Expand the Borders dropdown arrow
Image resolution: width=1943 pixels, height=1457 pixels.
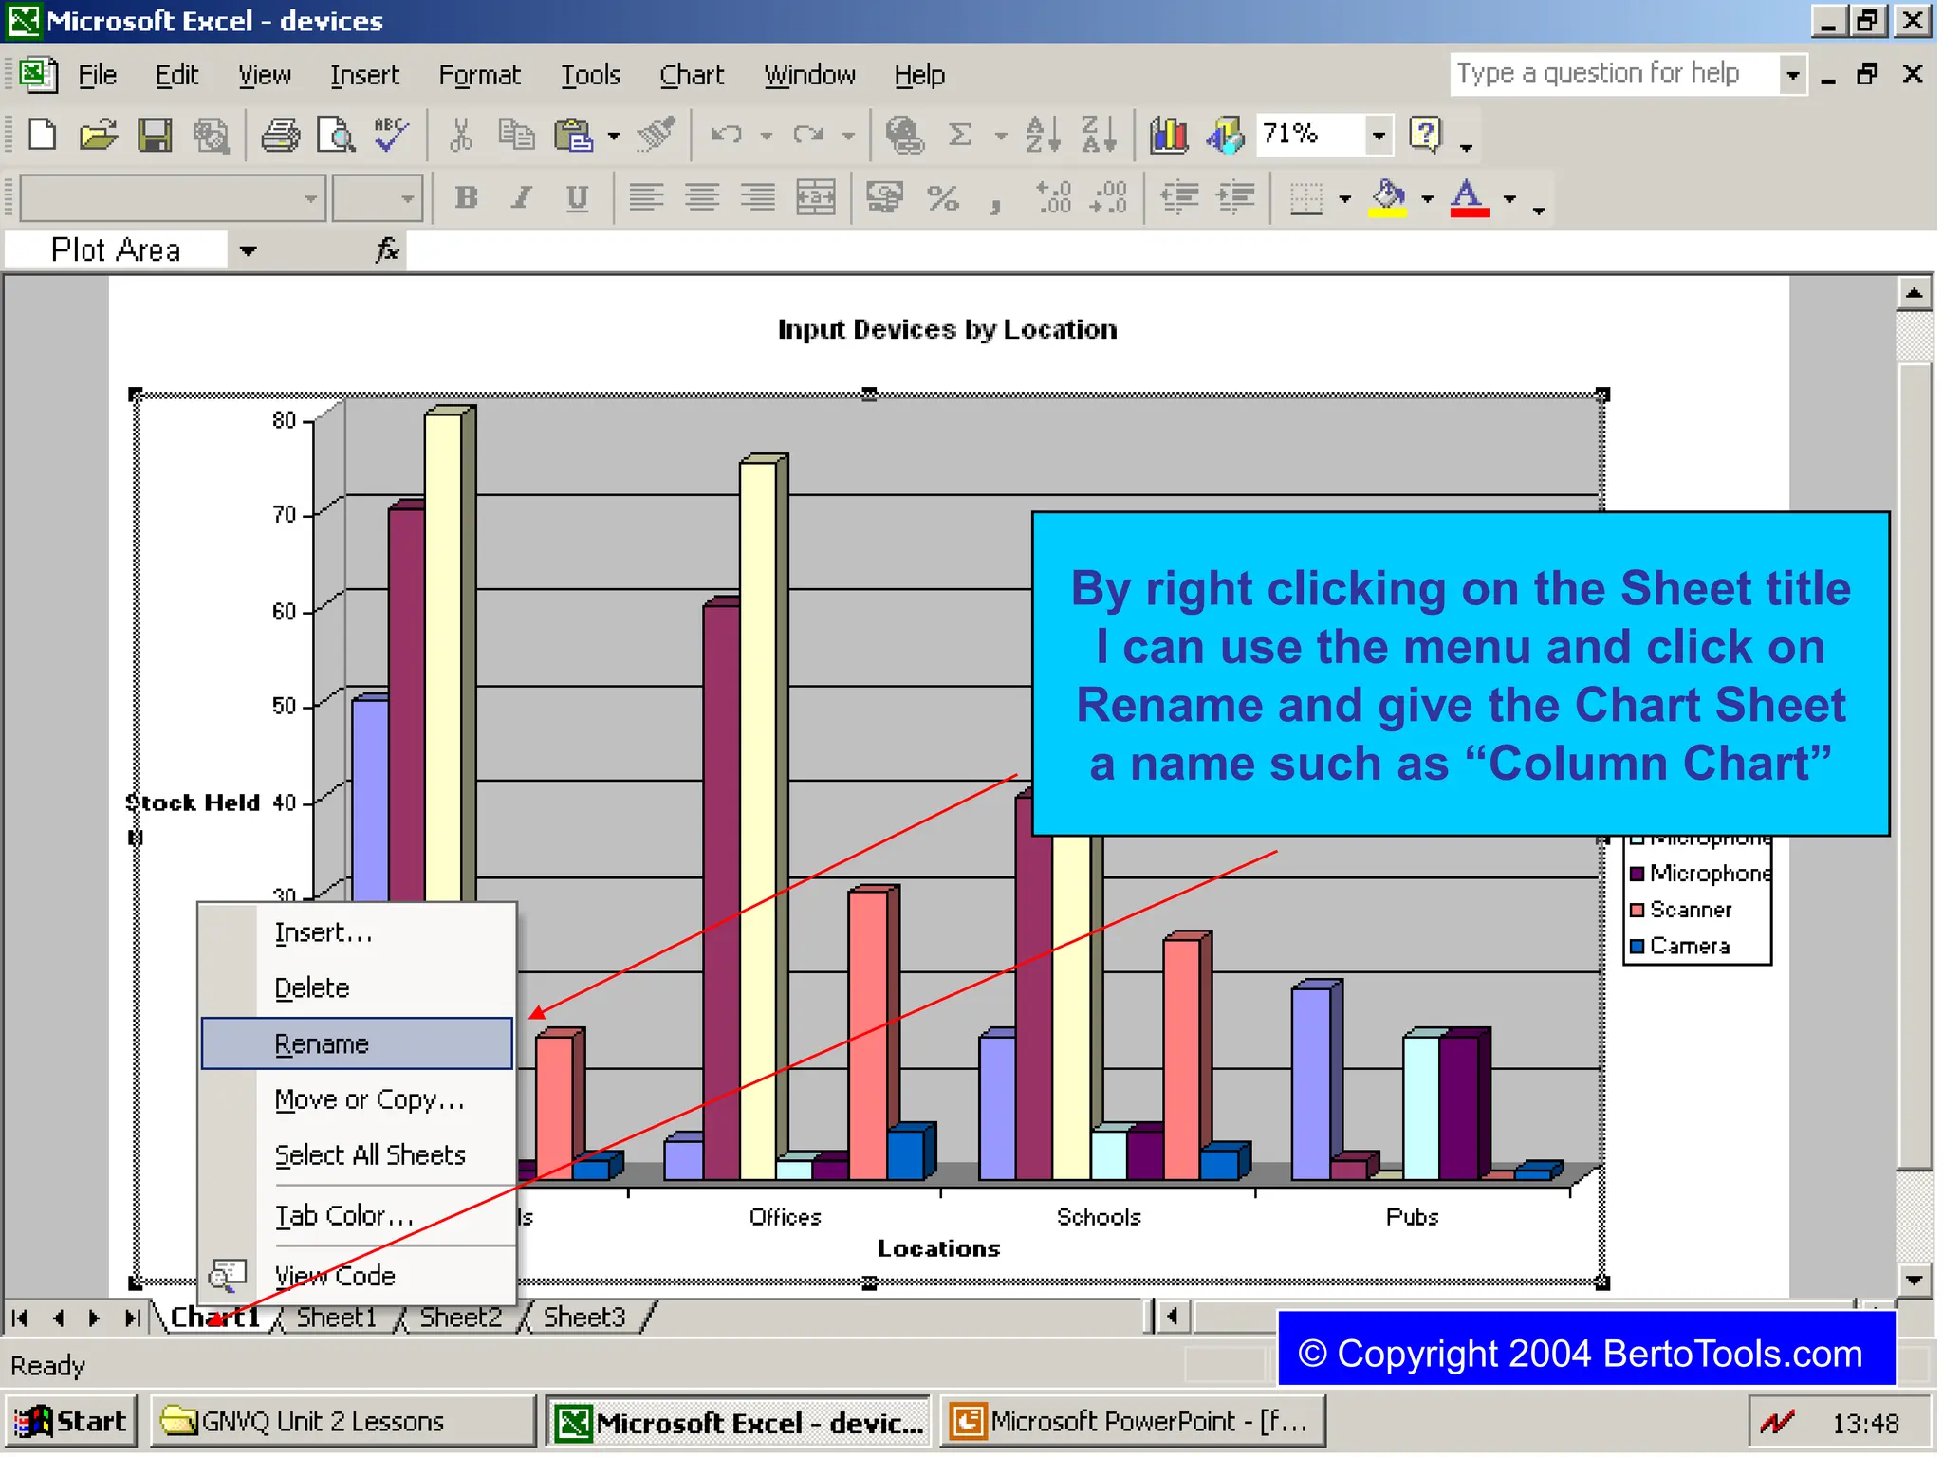coord(1344,199)
